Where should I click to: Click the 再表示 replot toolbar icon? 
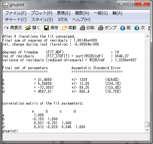pyautogui.click(x=6, y=28)
